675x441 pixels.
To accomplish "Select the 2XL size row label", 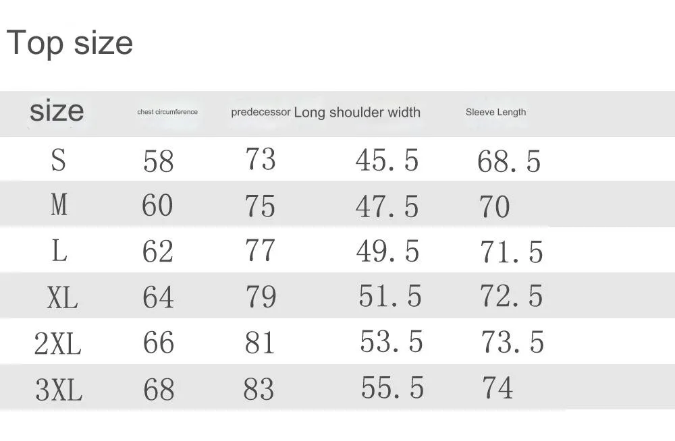I will tap(57, 344).
